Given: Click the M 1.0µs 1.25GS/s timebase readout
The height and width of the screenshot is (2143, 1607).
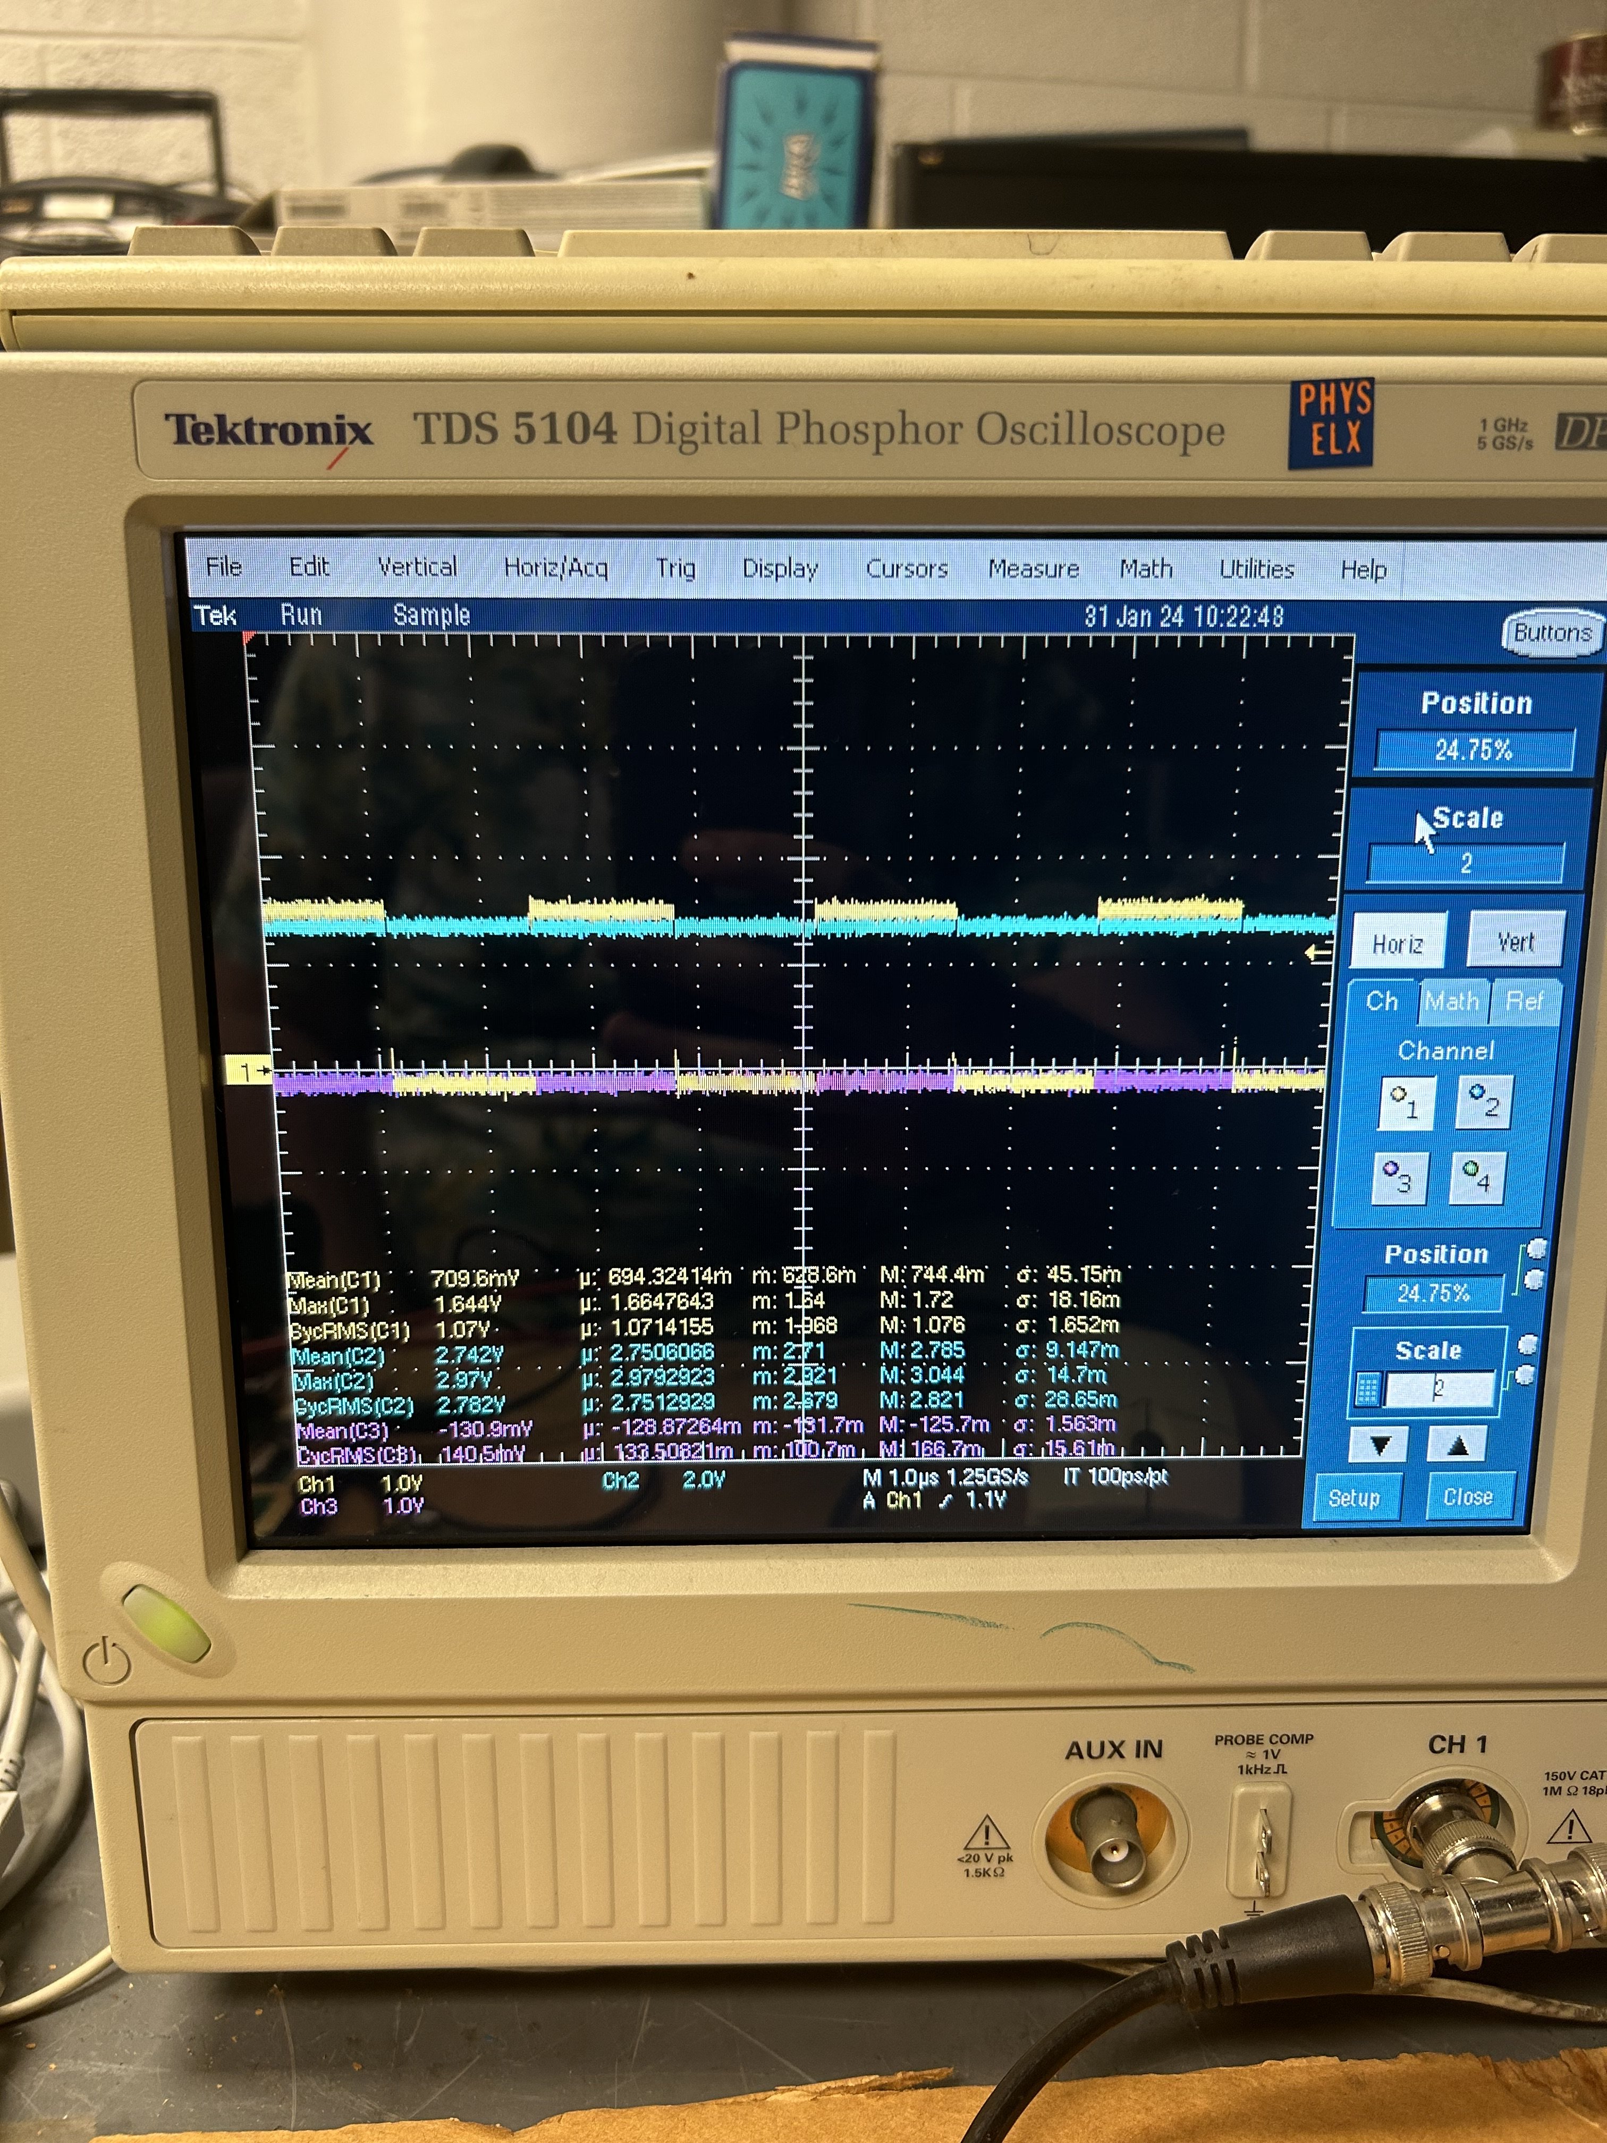Looking at the screenshot, I should click(x=945, y=1477).
